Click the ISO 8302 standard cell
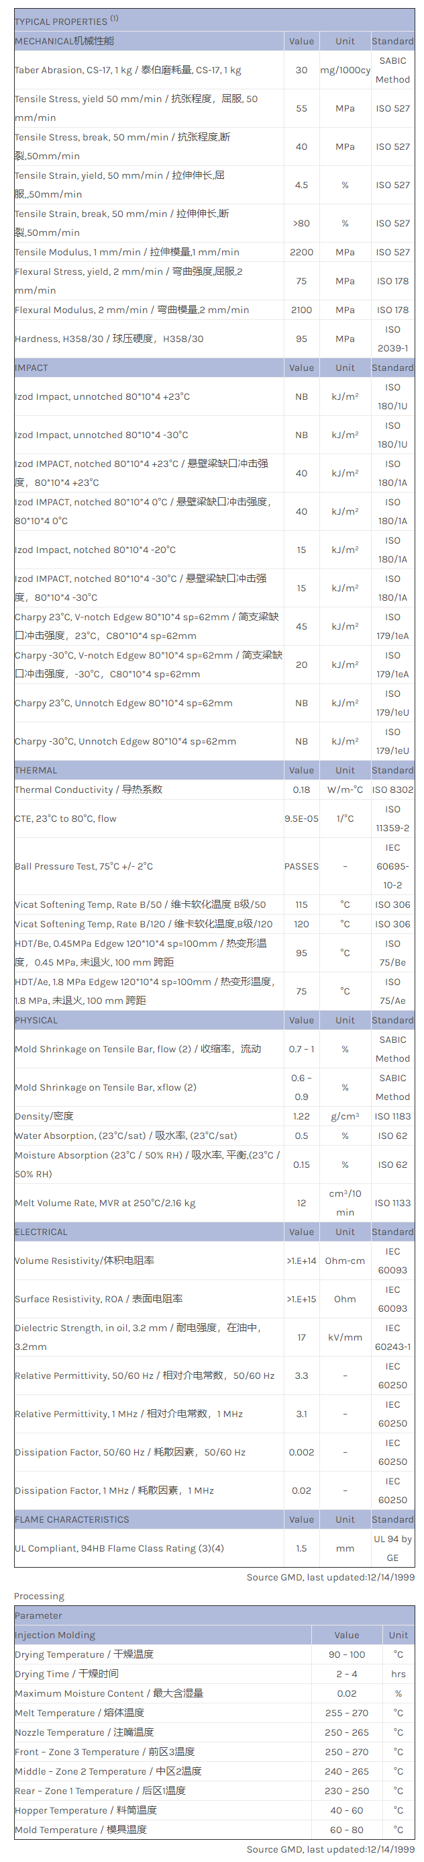 392,790
